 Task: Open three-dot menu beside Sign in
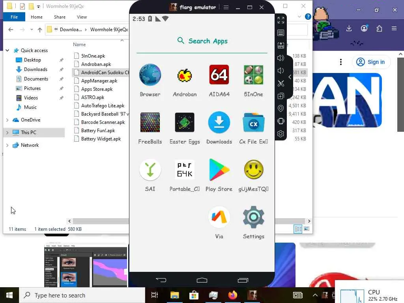pos(341,62)
